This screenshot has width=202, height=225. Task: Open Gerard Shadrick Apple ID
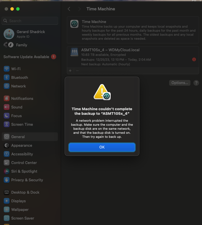click(30, 34)
